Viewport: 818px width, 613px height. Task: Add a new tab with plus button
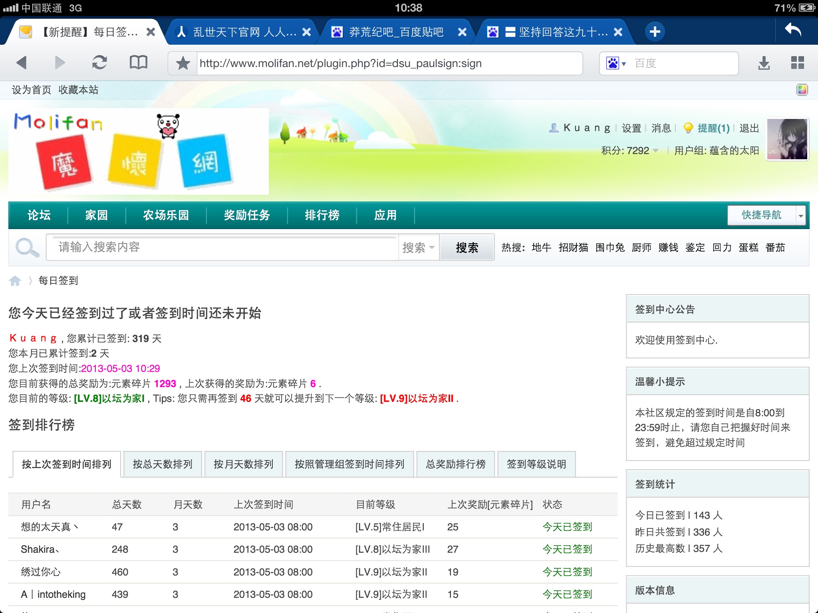655,32
